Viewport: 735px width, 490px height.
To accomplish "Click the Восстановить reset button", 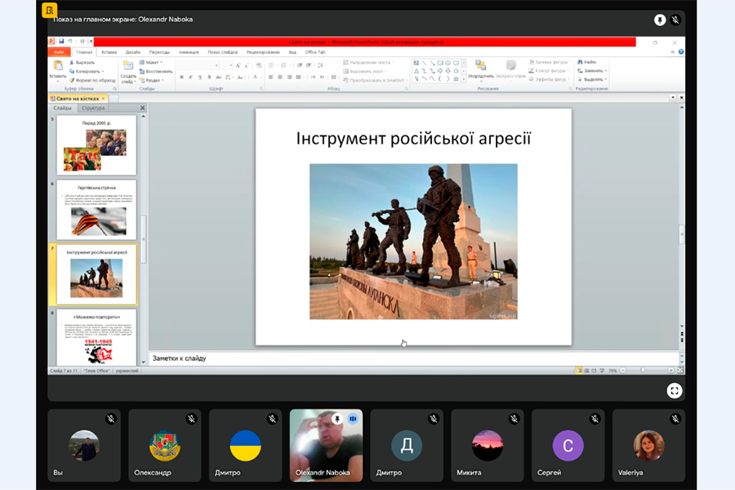I will pyautogui.click(x=158, y=70).
